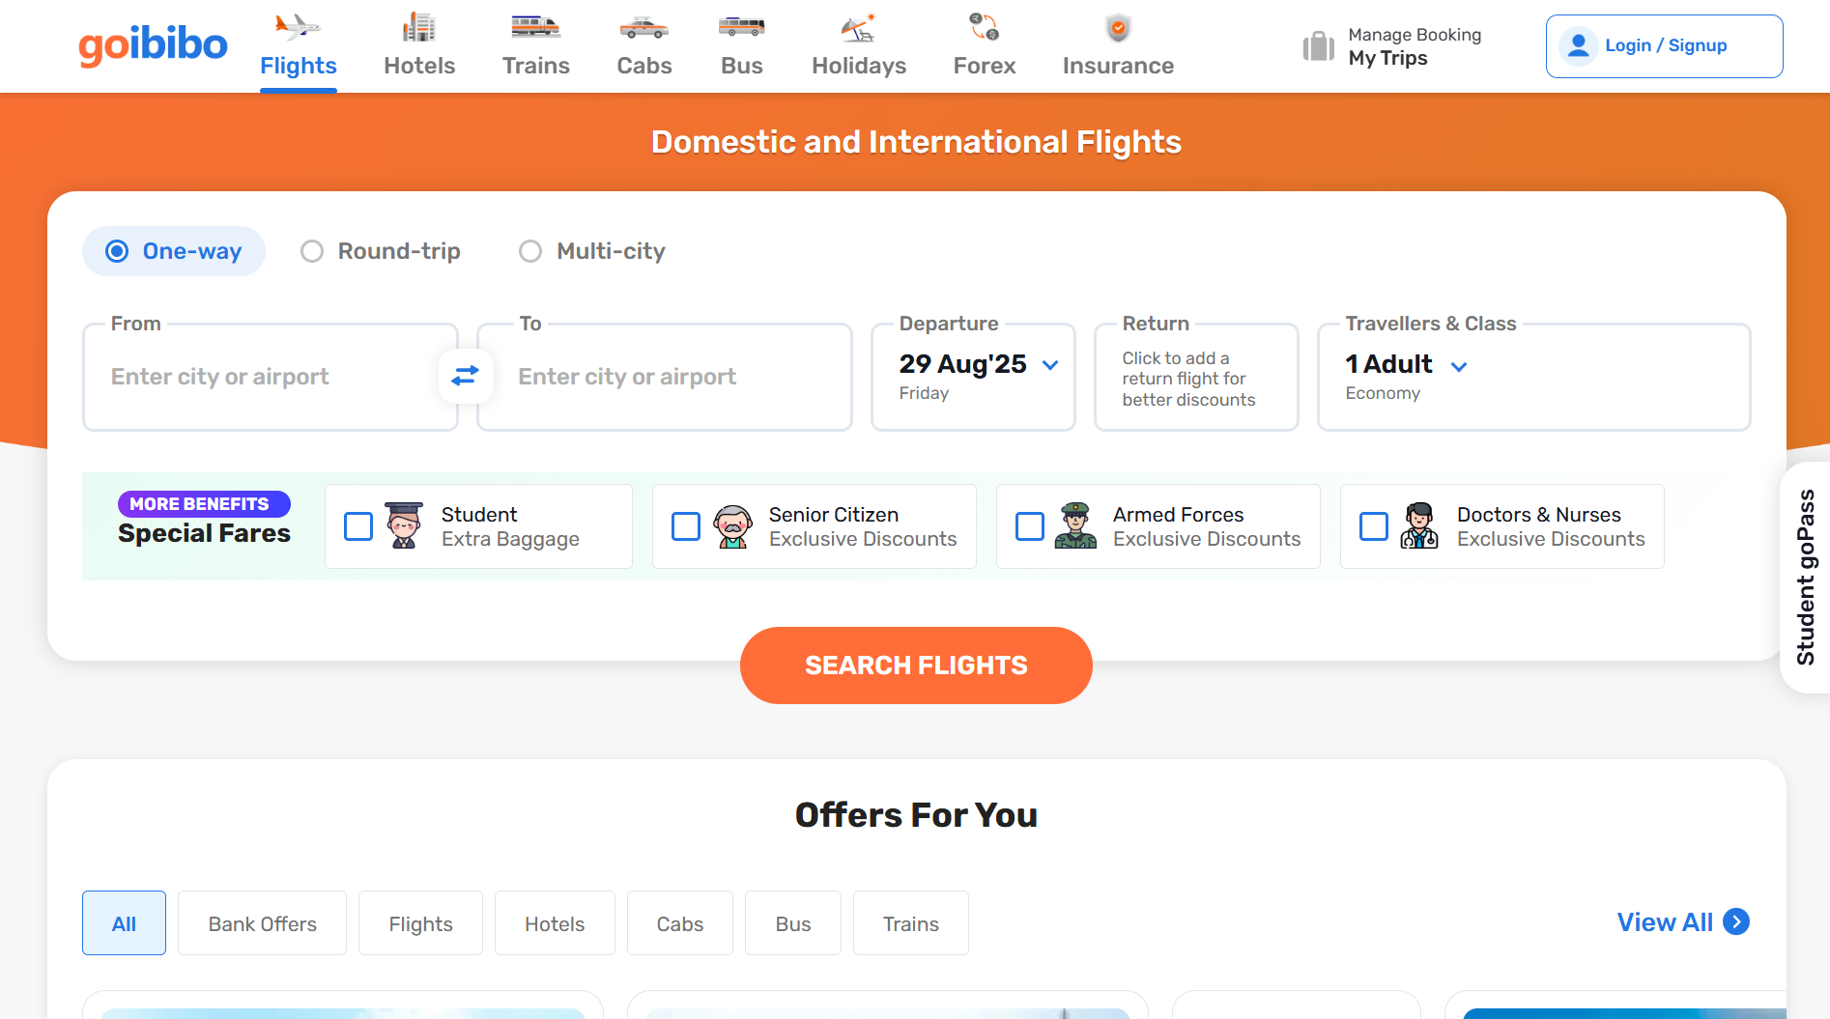This screenshot has height=1019, width=1830.
Task: Choose the Multi-city trip type
Action: coord(530,251)
